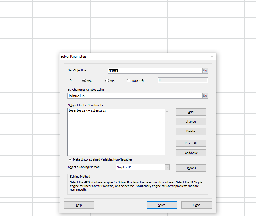Image resolution: width=256 pixels, height=216 pixels.
Task: Select the Value Of radio button
Action: [x=129, y=81]
